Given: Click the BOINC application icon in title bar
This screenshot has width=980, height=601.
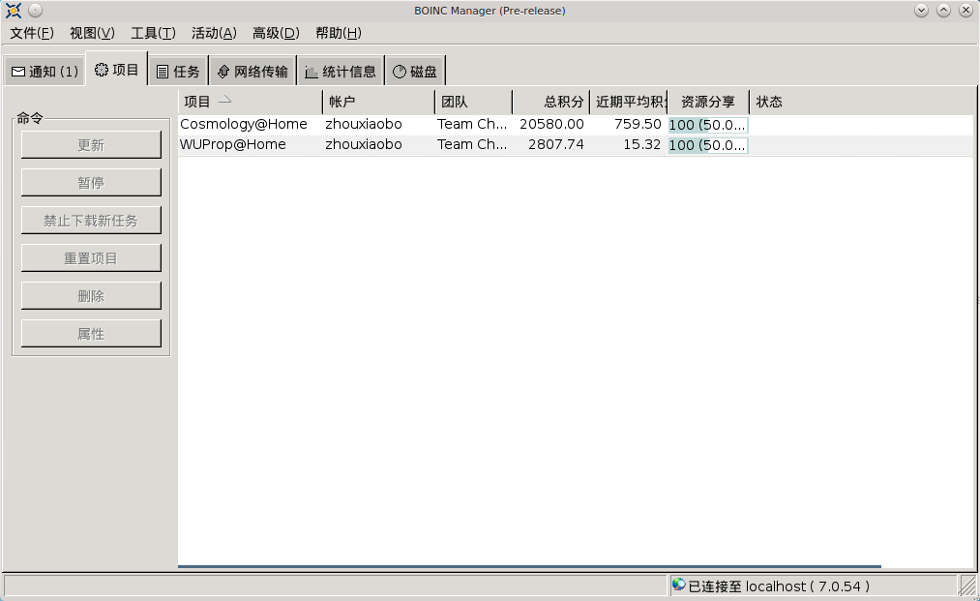Looking at the screenshot, I should 14,11.
